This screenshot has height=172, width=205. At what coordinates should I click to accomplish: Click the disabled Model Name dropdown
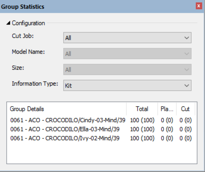[127, 53]
